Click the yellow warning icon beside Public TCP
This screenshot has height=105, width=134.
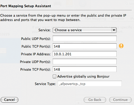pyautogui.click(x=121, y=46)
